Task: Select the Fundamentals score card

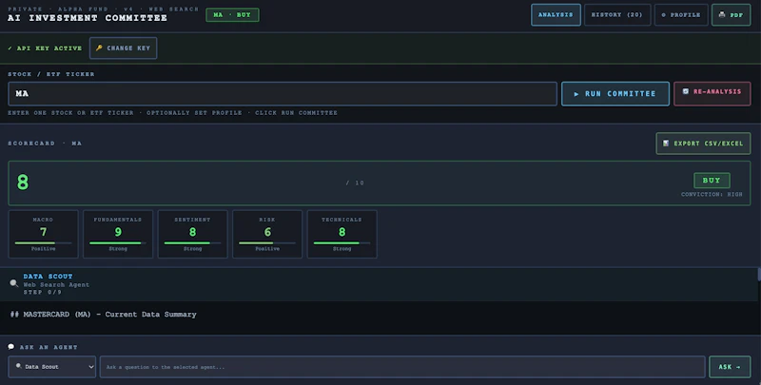Action: (x=118, y=234)
